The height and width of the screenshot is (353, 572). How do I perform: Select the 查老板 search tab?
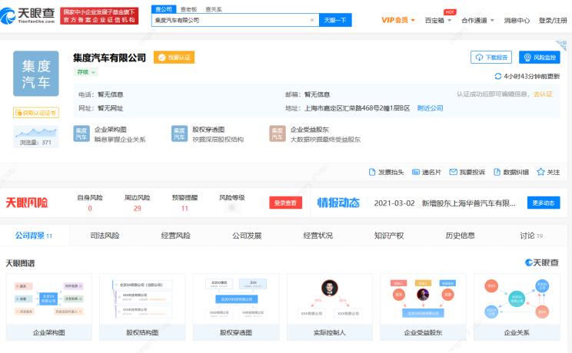[189, 9]
